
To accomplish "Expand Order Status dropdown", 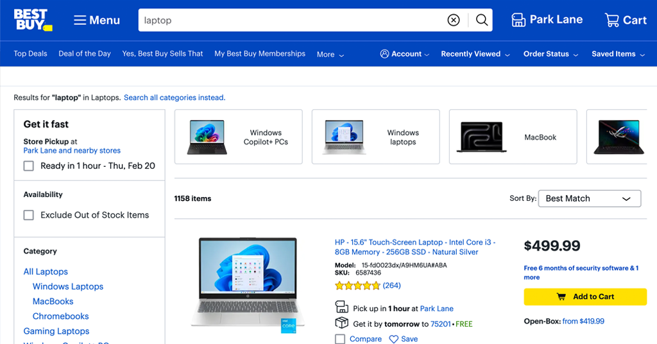I will click(x=550, y=54).
